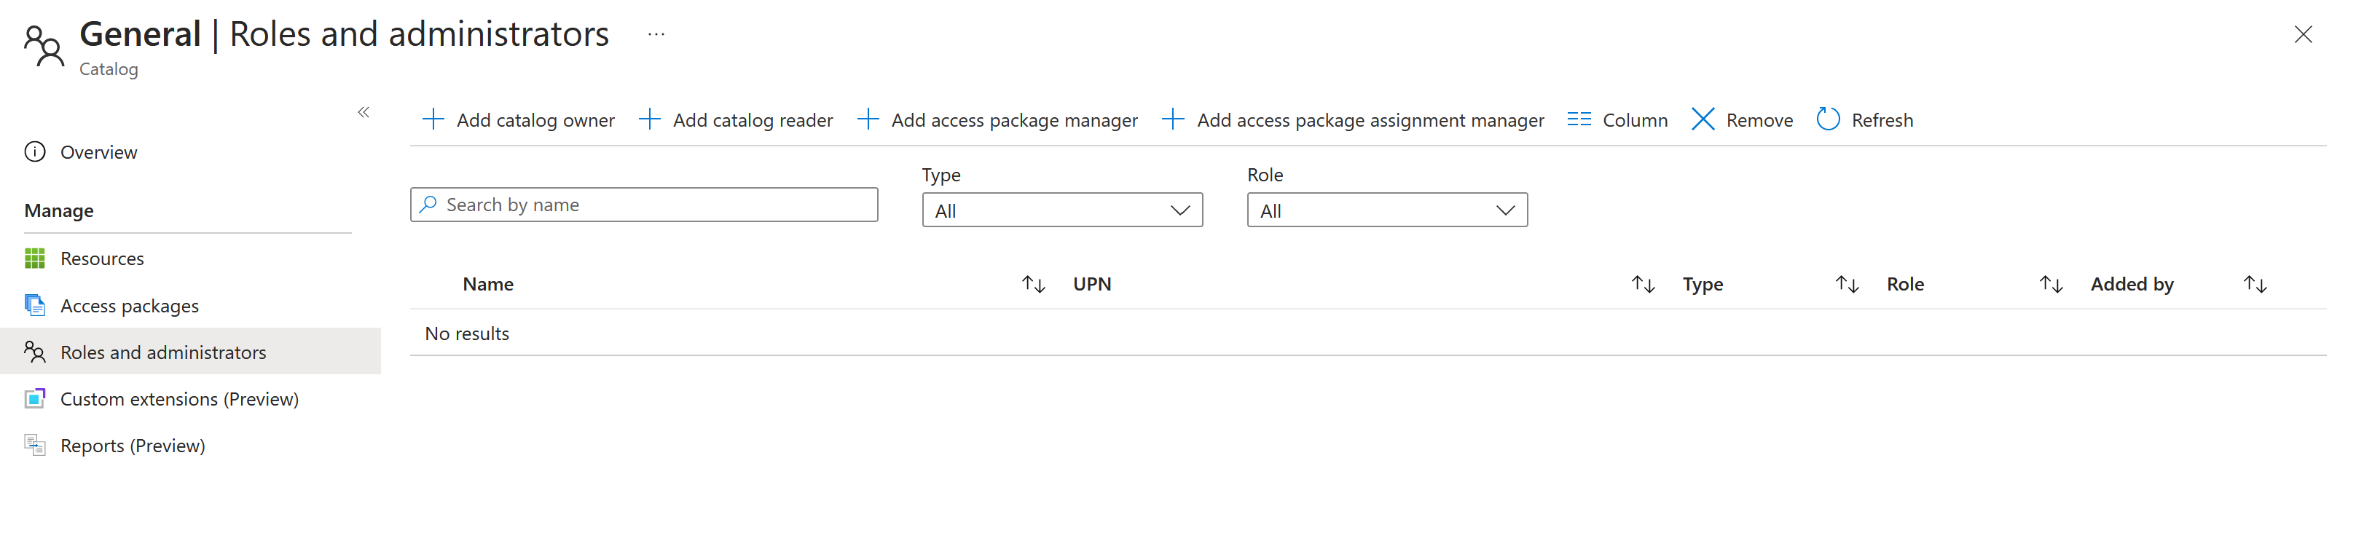Viewport: 2356px width, 533px height.
Task: Open the ellipsis more options menu
Action: click(x=656, y=35)
